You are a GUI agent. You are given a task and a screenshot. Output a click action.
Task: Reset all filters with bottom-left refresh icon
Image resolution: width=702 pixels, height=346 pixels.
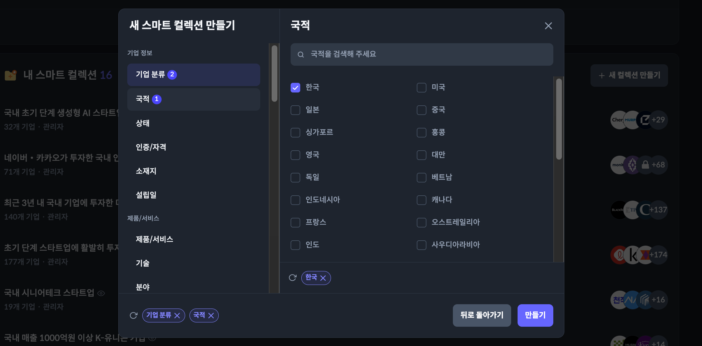134,315
